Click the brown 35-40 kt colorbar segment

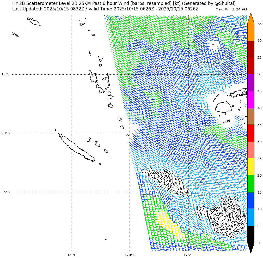(250, 116)
